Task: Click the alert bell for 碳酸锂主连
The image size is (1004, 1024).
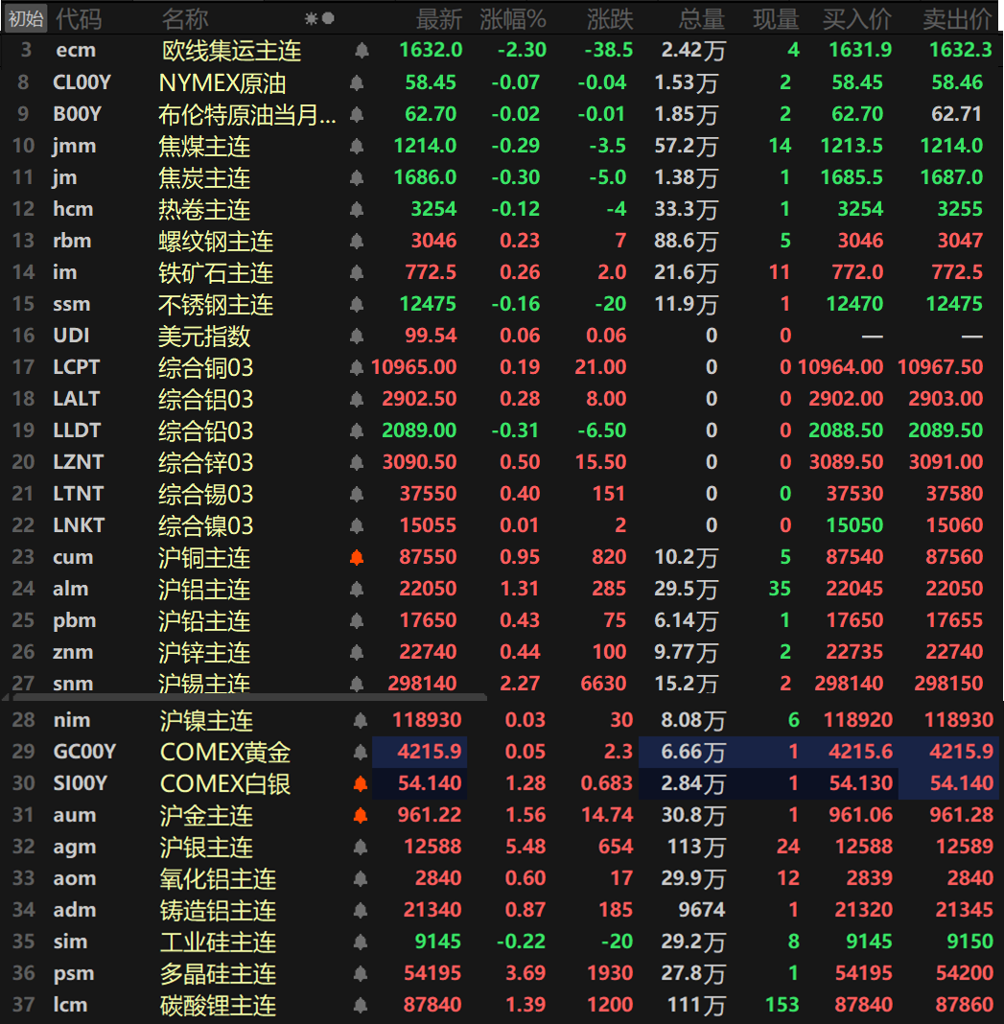Action: tap(361, 1006)
